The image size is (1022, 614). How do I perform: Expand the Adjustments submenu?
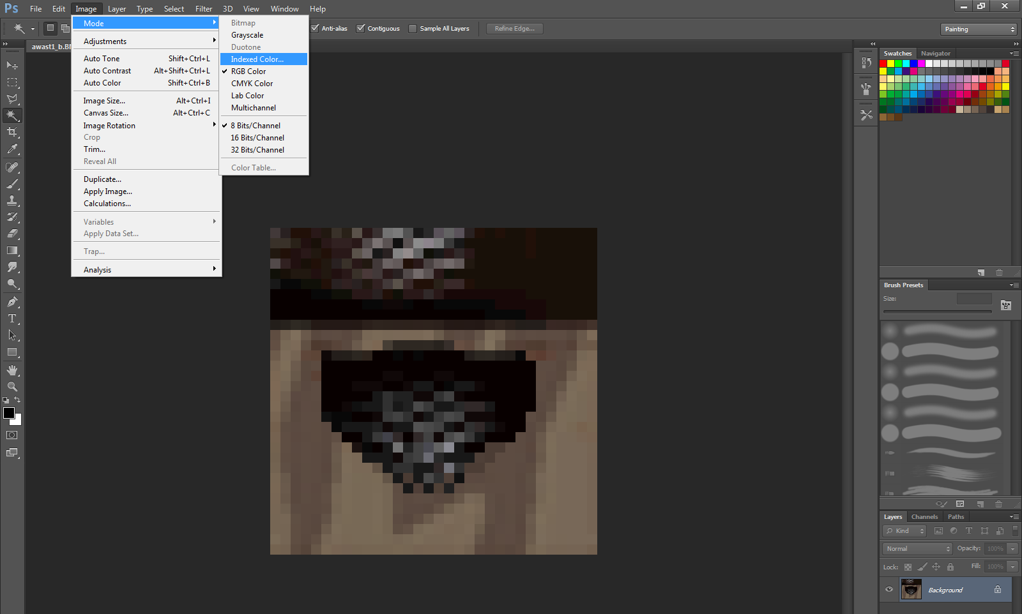click(x=147, y=41)
